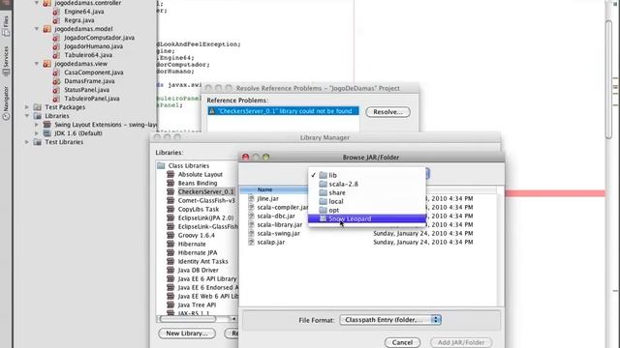This screenshot has width=620, height=348.
Task: Select jline.jar file
Action: point(267,198)
